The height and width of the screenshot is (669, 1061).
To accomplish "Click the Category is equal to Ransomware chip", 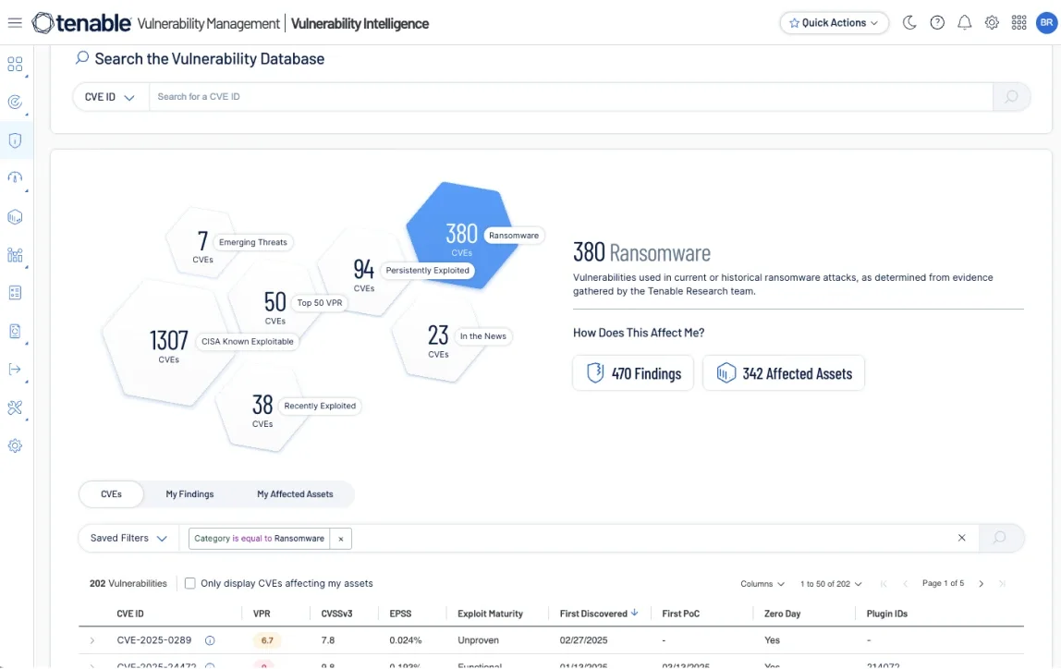I will (259, 539).
